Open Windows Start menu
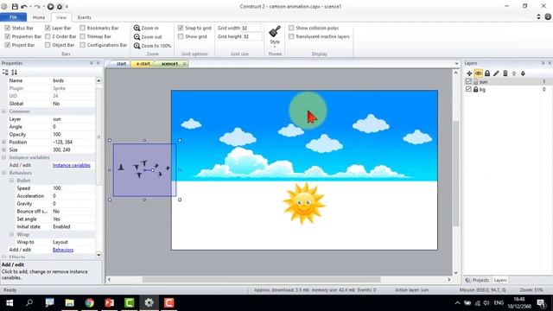Image resolution: width=553 pixels, height=311 pixels. [x=10, y=302]
